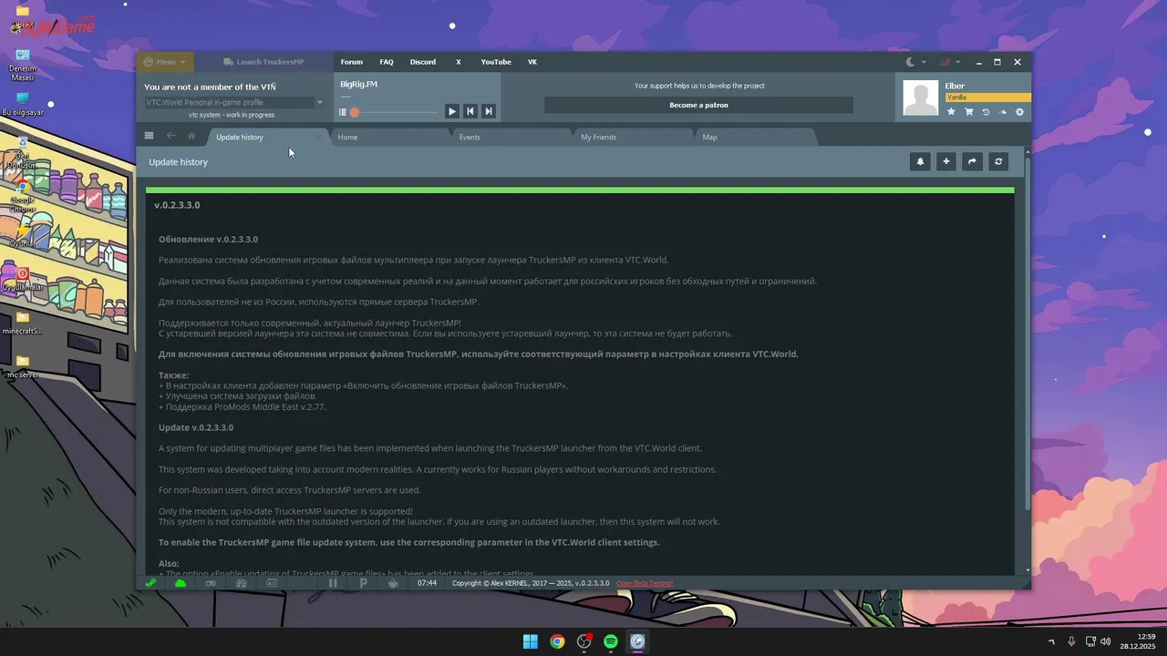Open the Forum menu link
1167x656 pixels.
pos(351,62)
